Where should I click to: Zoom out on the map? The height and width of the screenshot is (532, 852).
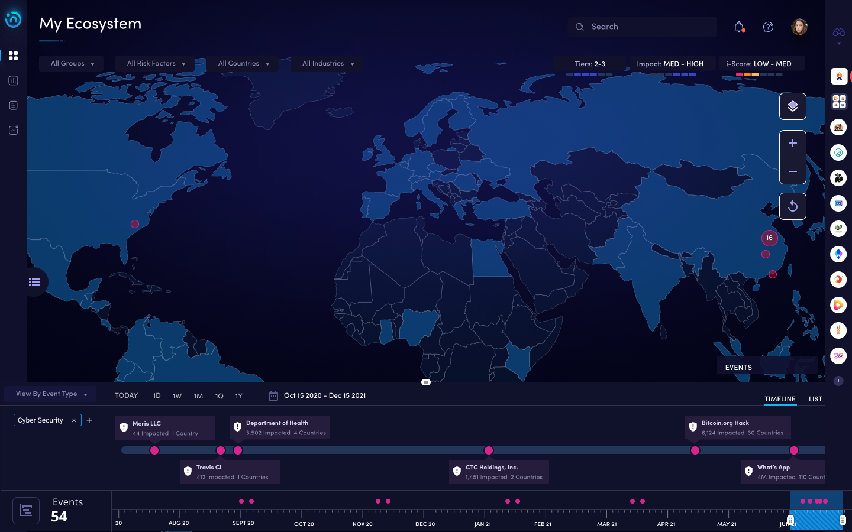(x=793, y=171)
